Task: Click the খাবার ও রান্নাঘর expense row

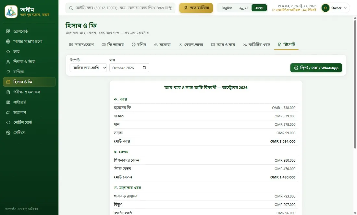Action: (x=206, y=196)
